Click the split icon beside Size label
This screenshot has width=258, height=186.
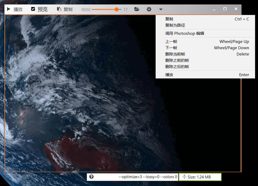click(x=184, y=177)
